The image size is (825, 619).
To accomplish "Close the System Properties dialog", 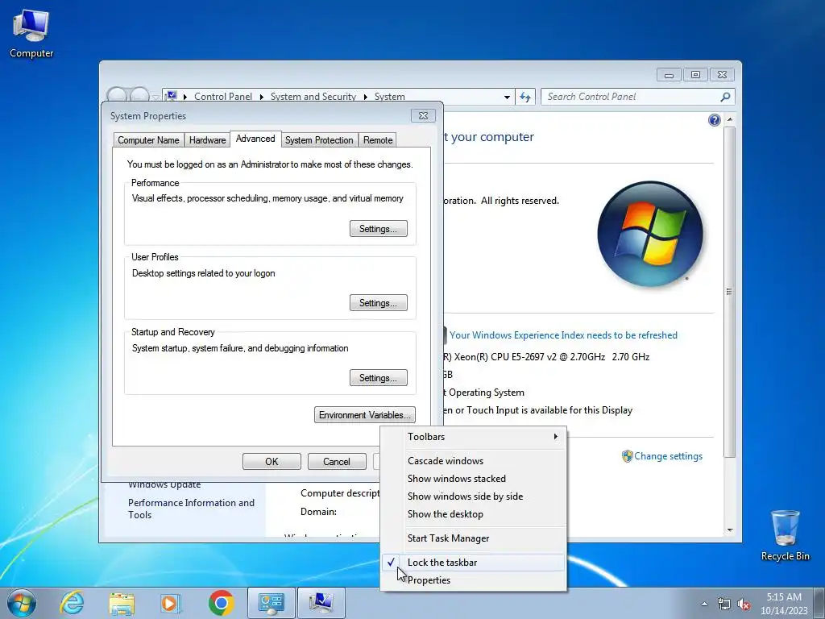I will point(423,116).
